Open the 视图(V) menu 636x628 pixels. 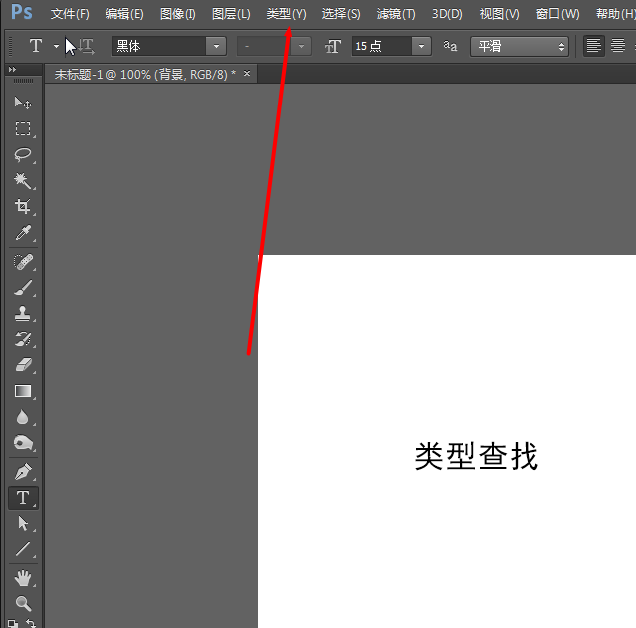[500, 14]
